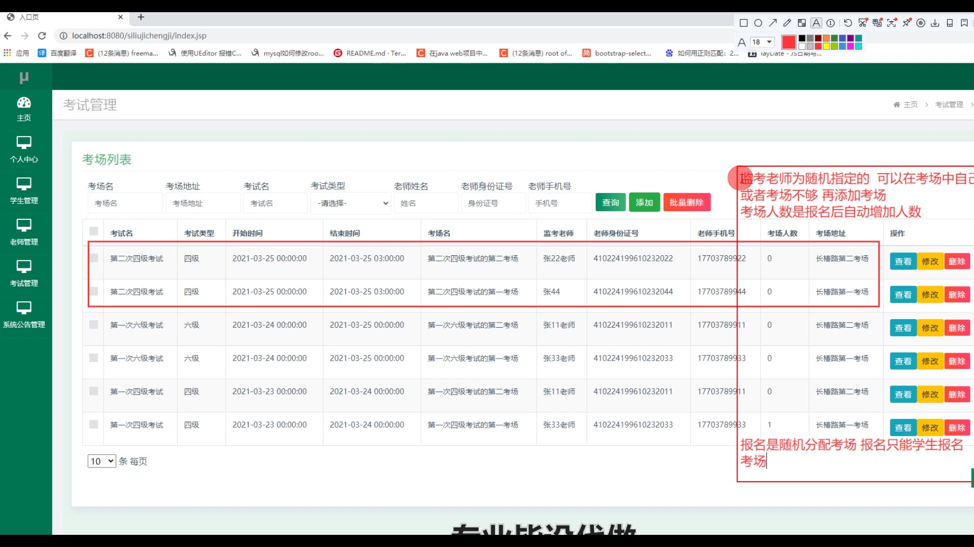The image size is (974, 547).
Task: Go to 系统公告管理 in the sidebar
Action: (x=24, y=315)
